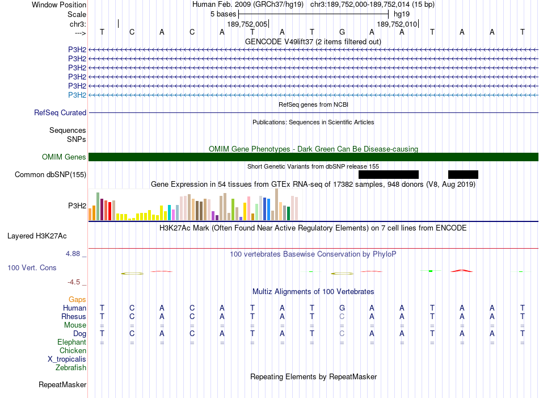Click the narrower black dbSNP variant block
The image size is (539, 398).
click(x=463, y=174)
